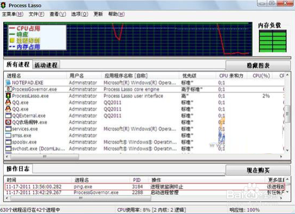Screen dimensions: 295x214
Task: Click the log panel horizontal scrollbar thumb
Action: coord(81,198)
